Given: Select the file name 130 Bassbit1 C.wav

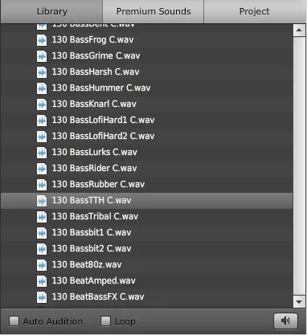Looking at the screenshot, I should click(92, 232).
